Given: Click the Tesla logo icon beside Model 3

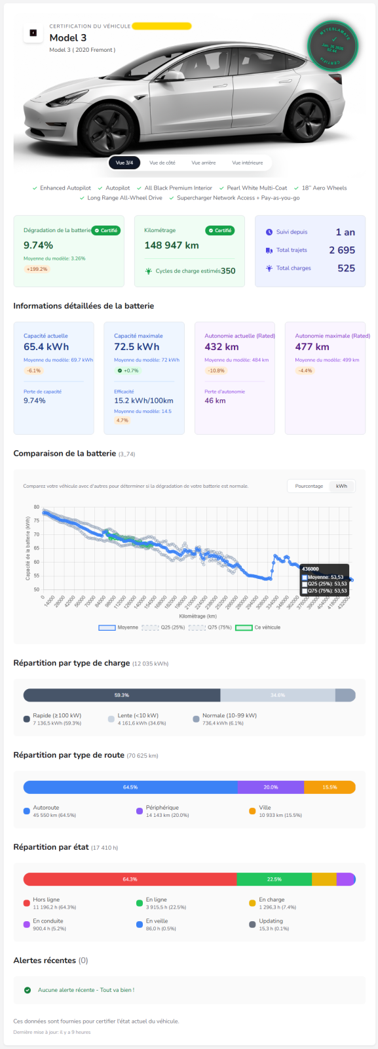Looking at the screenshot, I should coord(33,33).
